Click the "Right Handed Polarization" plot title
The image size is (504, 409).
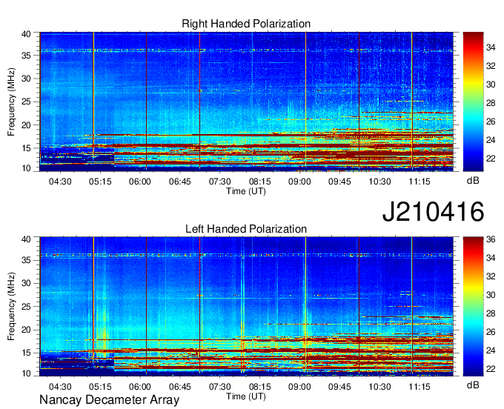[246, 24]
